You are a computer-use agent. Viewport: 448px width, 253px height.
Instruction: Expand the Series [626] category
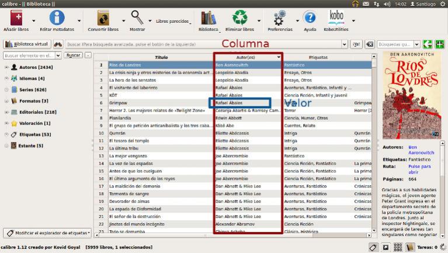coord(6,89)
